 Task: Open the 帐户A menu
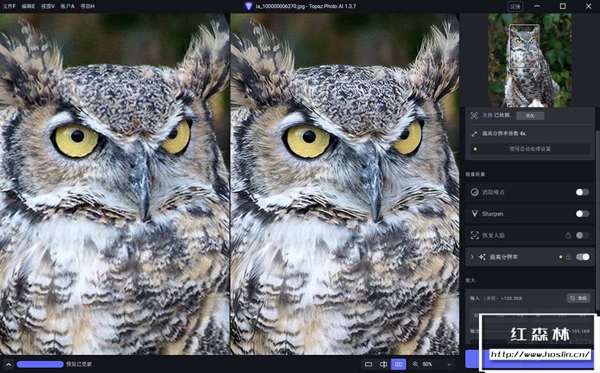[67, 6]
